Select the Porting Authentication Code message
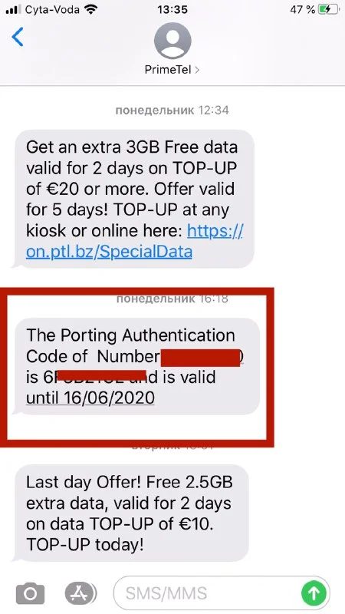345x614 pixels. click(137, 366)
